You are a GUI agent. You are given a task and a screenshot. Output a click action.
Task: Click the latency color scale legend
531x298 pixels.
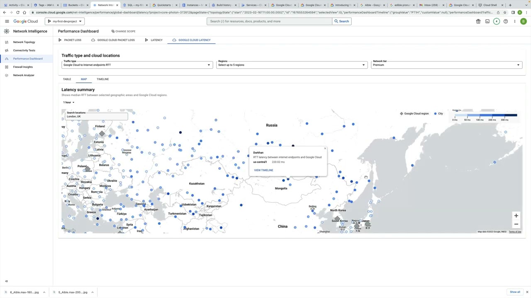pos(486,115)
